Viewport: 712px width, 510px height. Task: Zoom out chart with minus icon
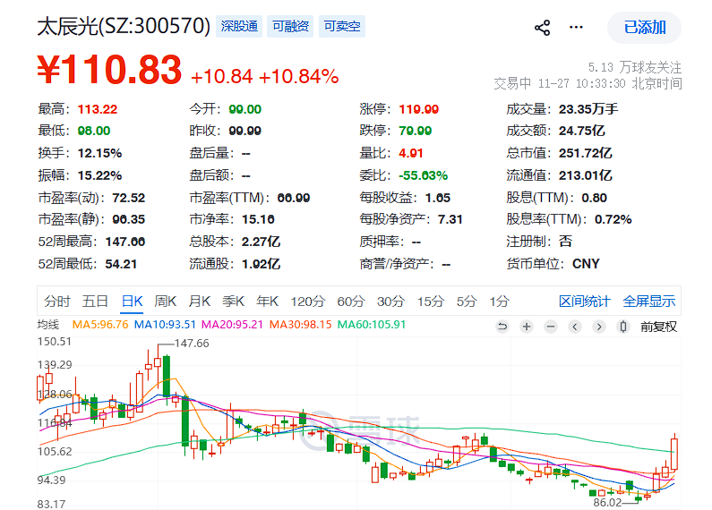point(551,327)
